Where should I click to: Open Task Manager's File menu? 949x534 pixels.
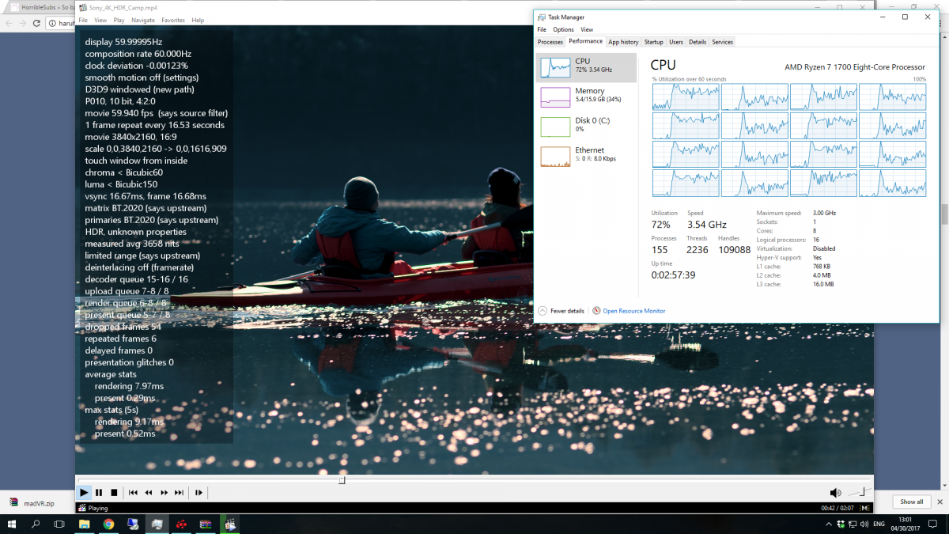(542, 30)
